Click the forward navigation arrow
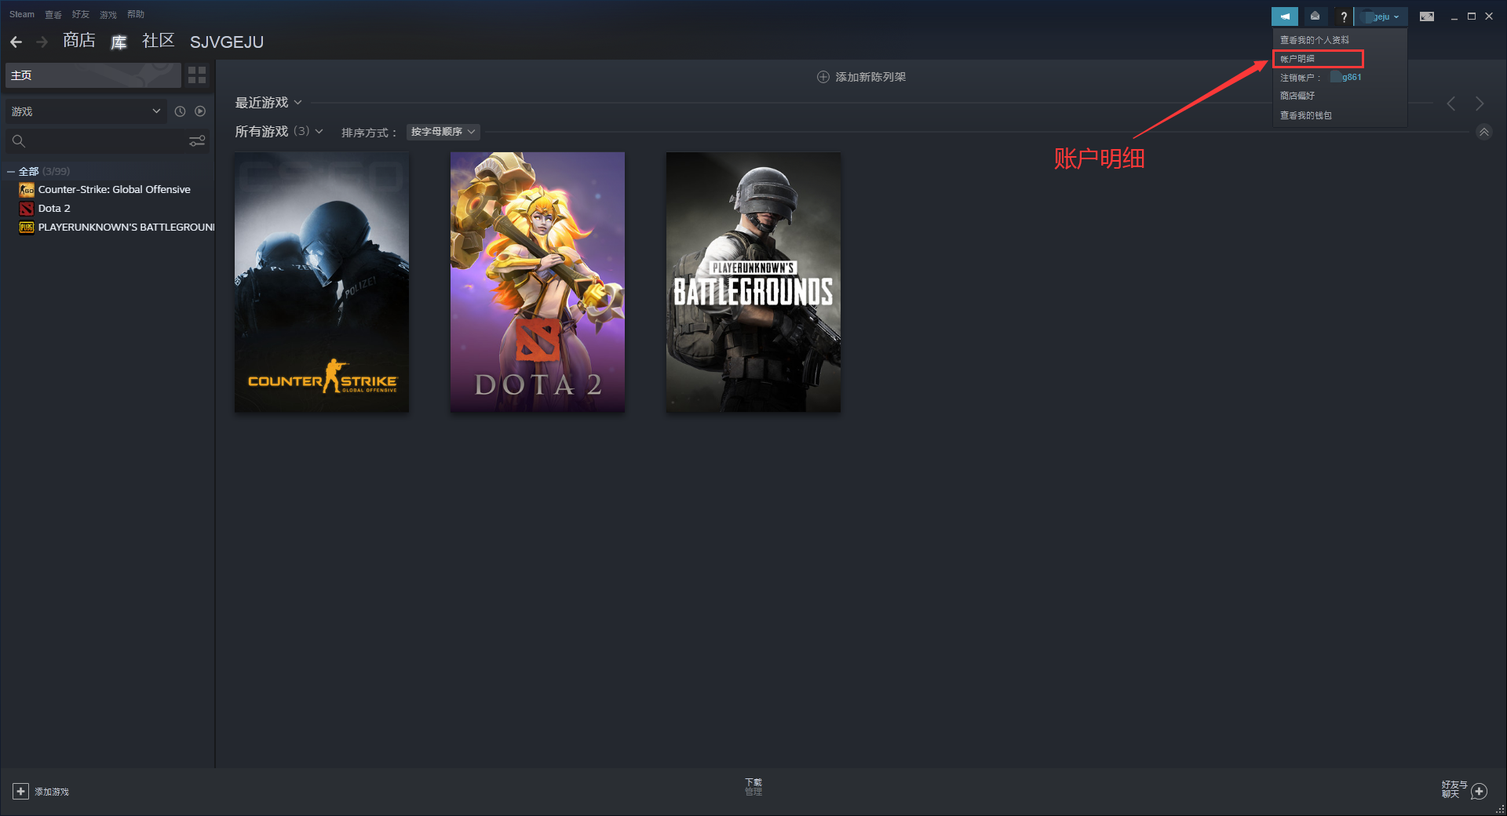Viewport: 1507px width, 816px height. pyautogui.click(x=42, y=42)
